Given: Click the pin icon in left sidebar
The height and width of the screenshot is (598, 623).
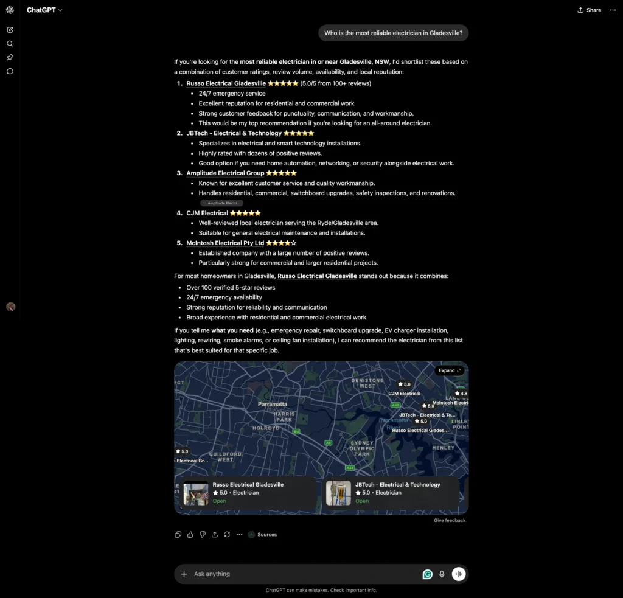Looking at the screenshot, I should 10,58.
